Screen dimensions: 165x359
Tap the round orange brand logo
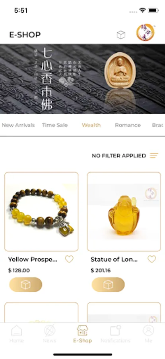145,33
